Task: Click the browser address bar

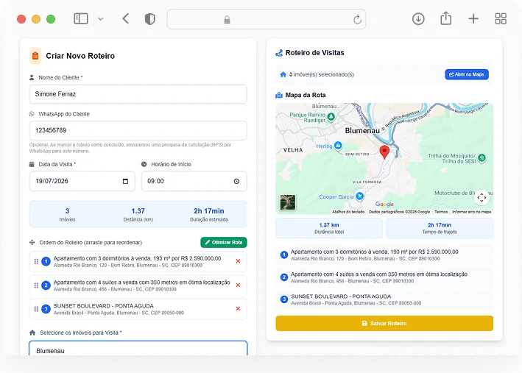Action: click(267, 19)
